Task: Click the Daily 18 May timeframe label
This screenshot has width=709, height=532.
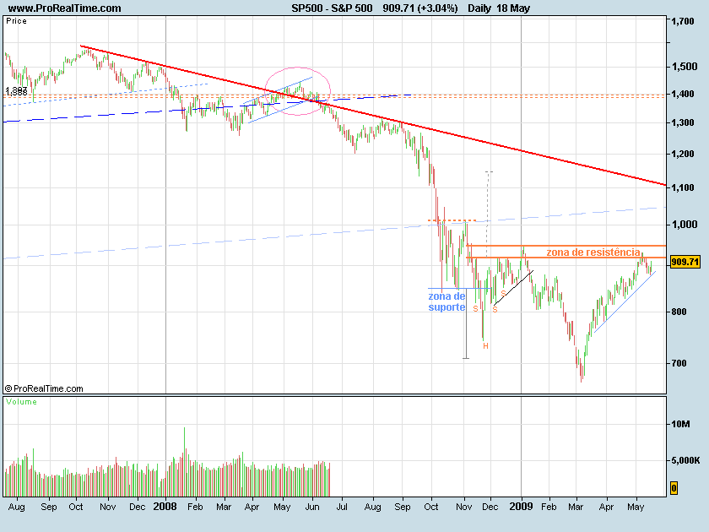Action: pos(499,8)
